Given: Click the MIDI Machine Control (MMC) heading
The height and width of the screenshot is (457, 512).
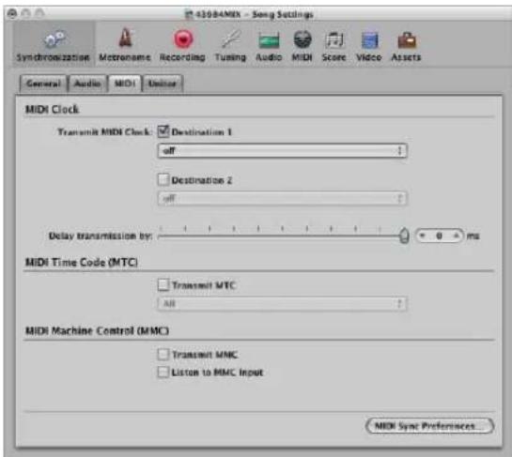Looking at the screenshot, I should click(x=98, y=330).
